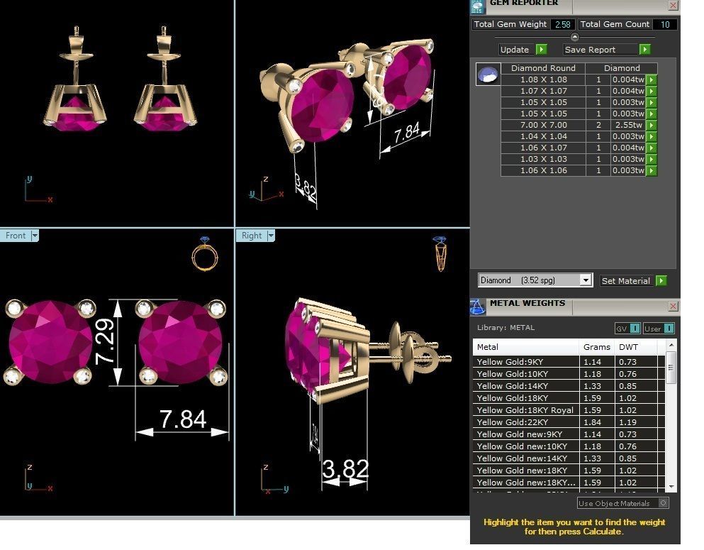
Task: Click the 7.29 dimension in Front view
Action: pos(105,341)
